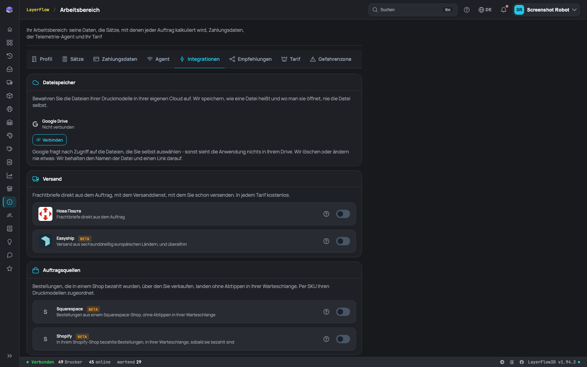Switch to the Zahlungsdaten tab
The width and height of the screenshot is (587, 367).
[x=115, y=59]
